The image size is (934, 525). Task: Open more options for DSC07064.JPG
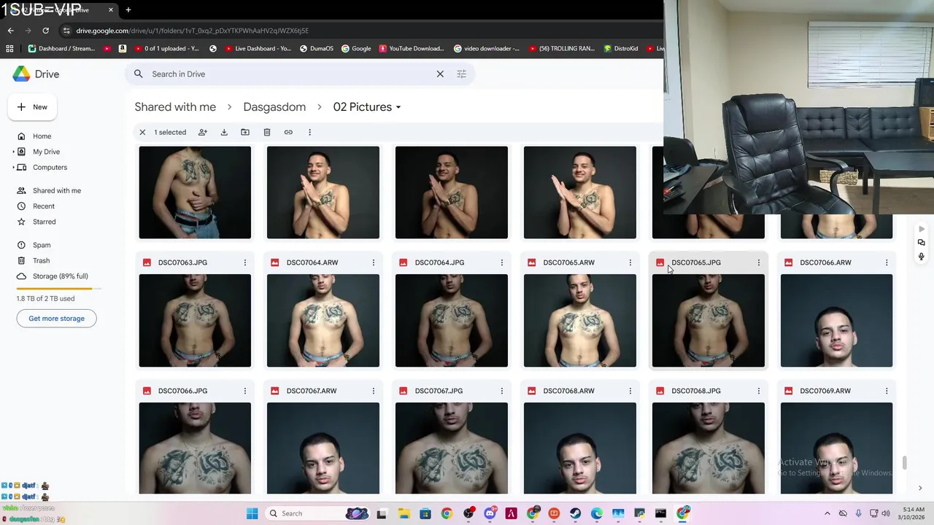502,262
